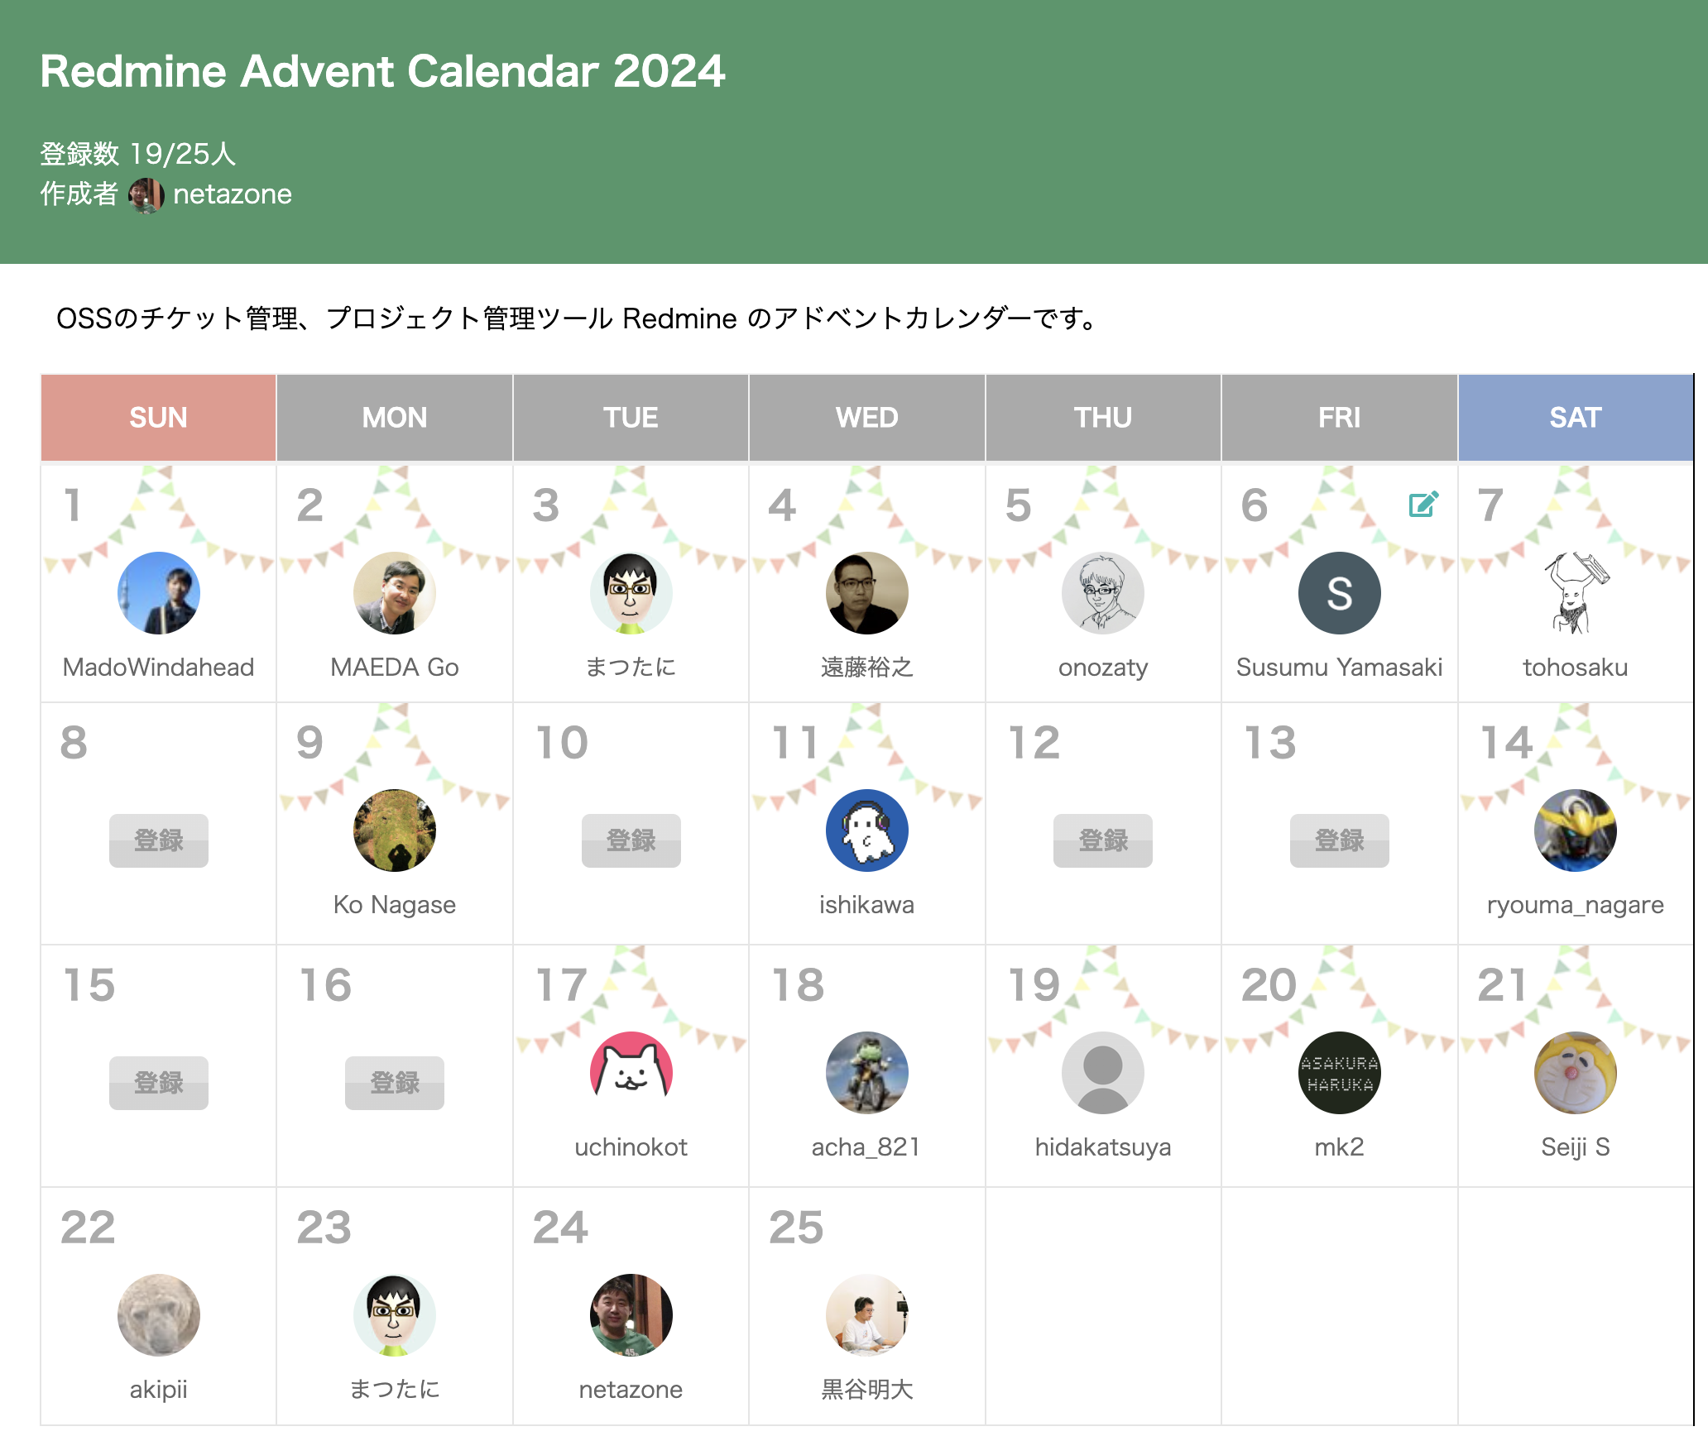Register for day 10 with 登録 button

click(631, 840)
